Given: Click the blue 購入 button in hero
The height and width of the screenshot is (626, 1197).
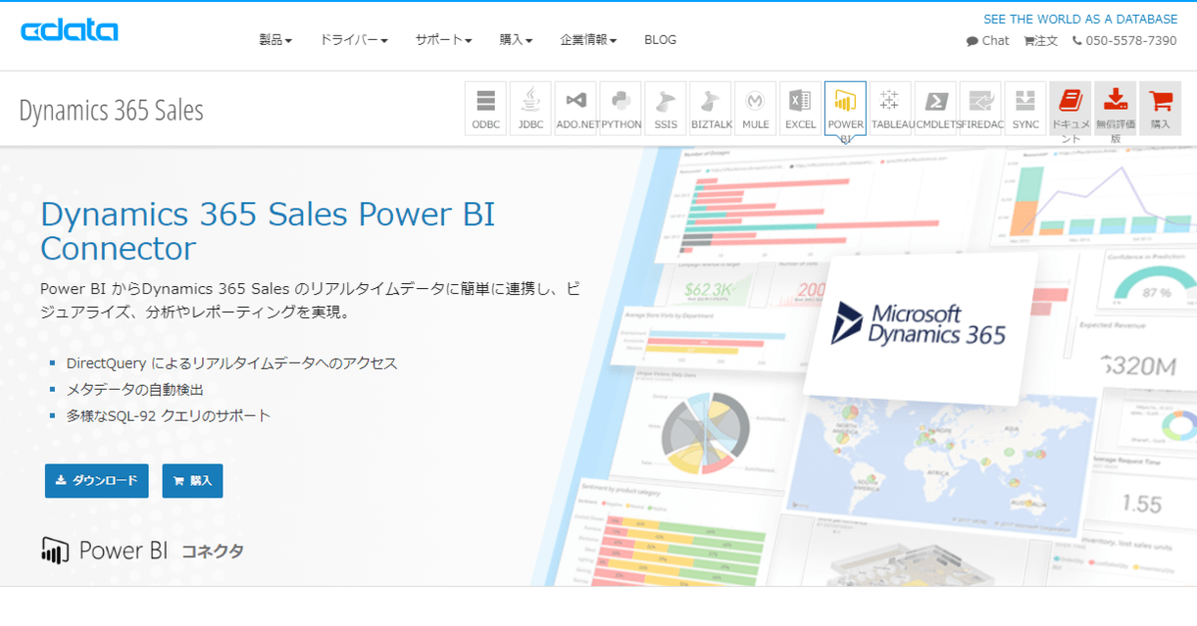Looking at the screenshot, I should (193, 480).
